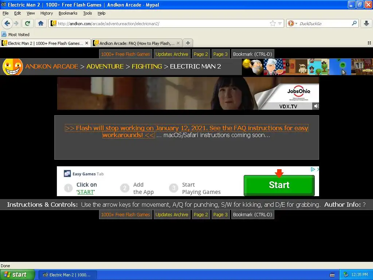
Task: Bookmark this page with the star icon
Action: pyautogui.click(x=272, y=23)
